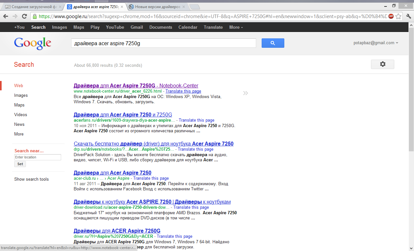414x251 pixels.
Task: Click the Google search query box
Action: click(164, 43)
